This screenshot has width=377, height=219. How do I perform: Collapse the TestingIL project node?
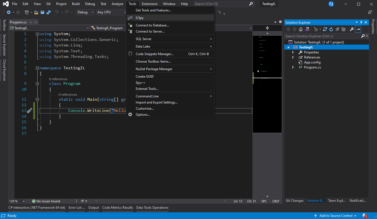pos(288,47)
